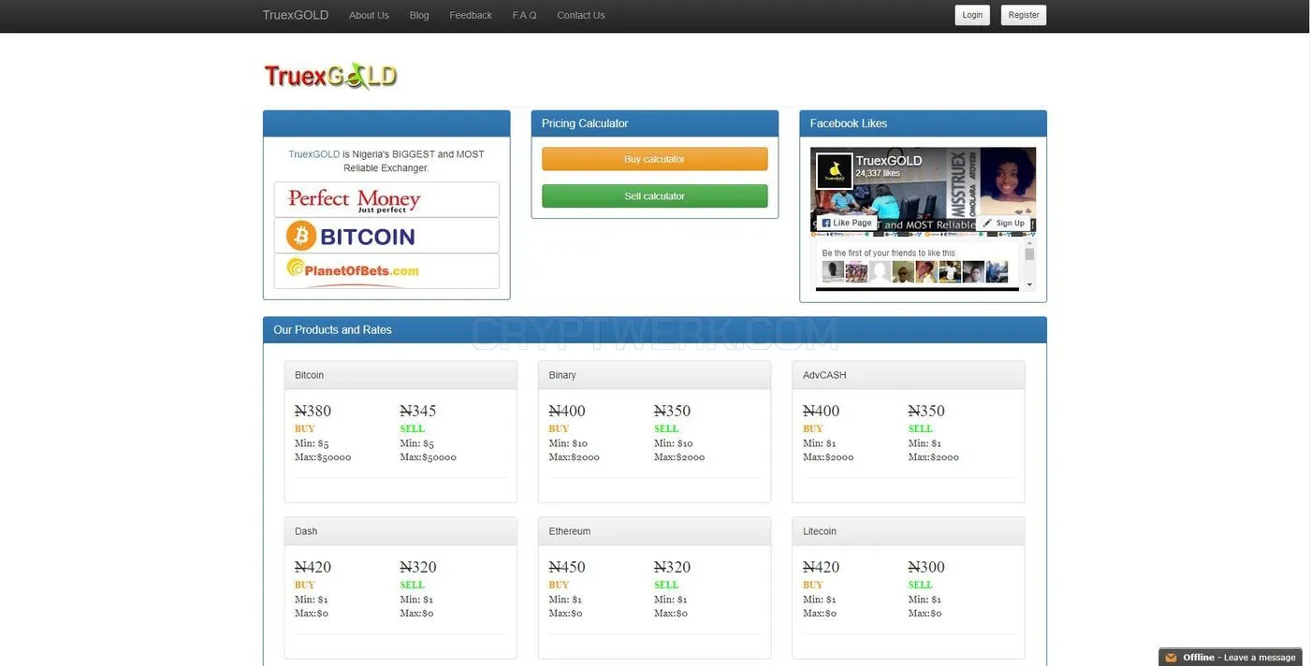The image size is (1310, 666).
Task: Click the Register button
Action: 1024,15
